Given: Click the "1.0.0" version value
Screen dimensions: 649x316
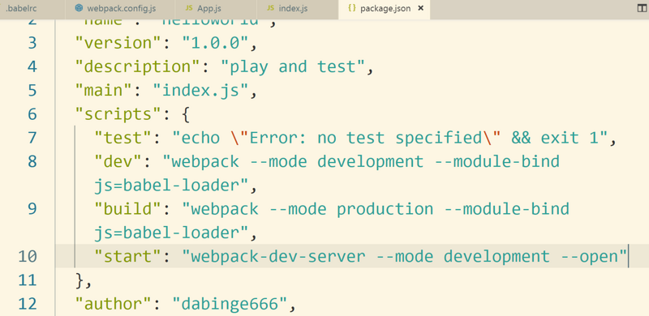Looking at the screenshot, I should pos(215,43).
